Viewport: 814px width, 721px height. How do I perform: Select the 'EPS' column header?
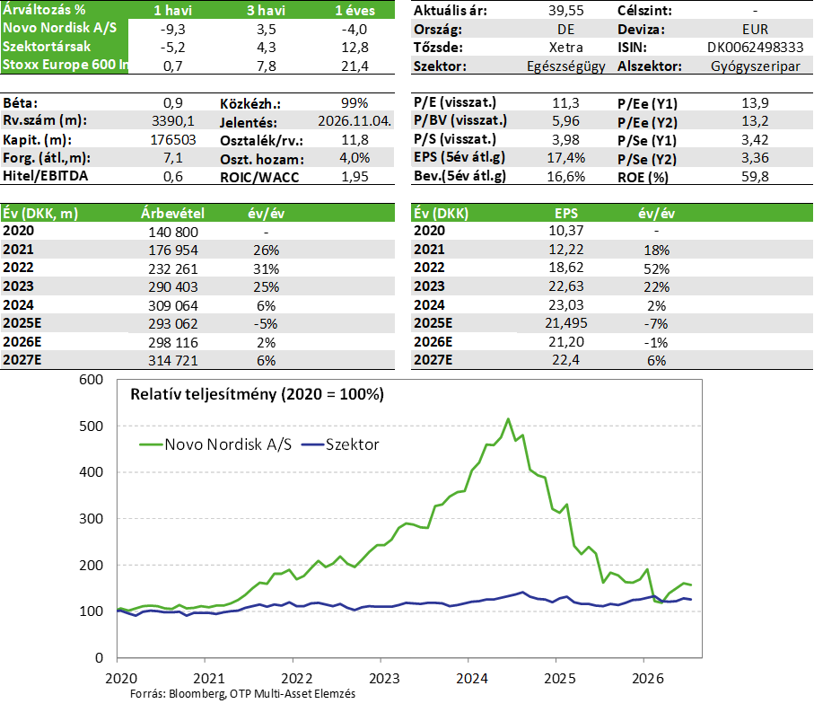coord(566,214)
